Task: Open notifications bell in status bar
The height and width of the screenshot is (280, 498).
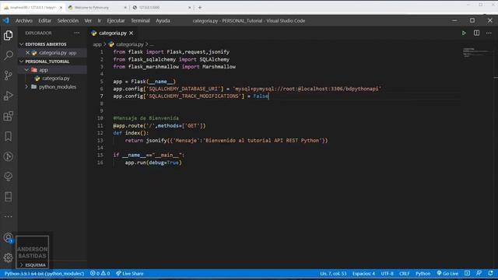Action: coord(491,273)
